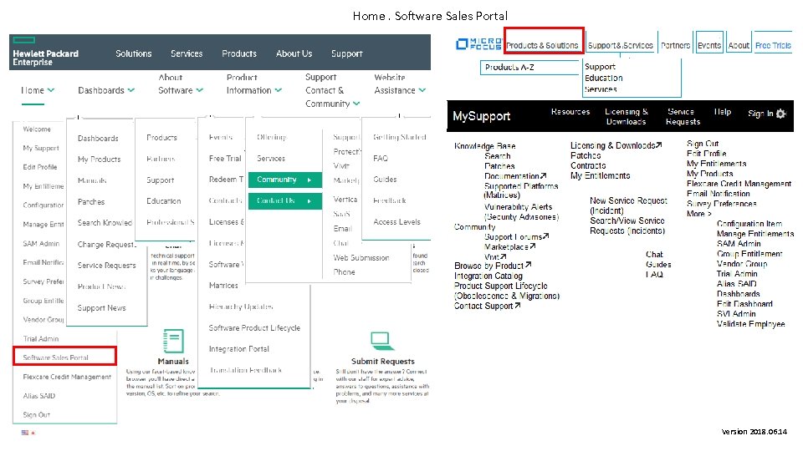This screenshot has width=803, height=451.
Task: Open Resources in MySupport bar
Action: (570, 111)
